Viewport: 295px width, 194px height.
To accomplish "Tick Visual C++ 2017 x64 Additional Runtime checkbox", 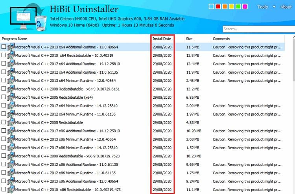I will click(x=4, y=63).
